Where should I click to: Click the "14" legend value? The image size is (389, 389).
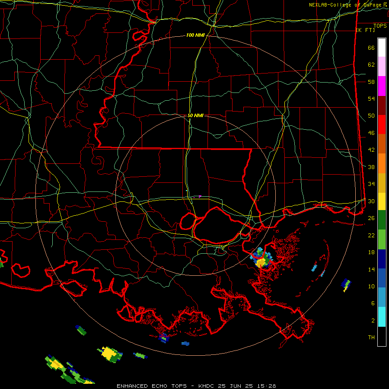pyautogui.click(x=371, y=269)
